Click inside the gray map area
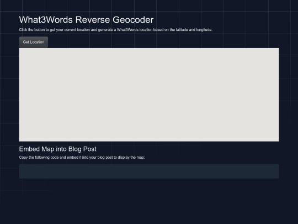The image size is (298, 224). pos(149,95)
